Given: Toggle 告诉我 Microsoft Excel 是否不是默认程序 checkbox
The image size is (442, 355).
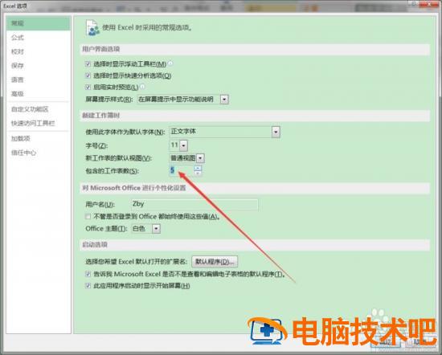Looking at the screenshot, I should (x=88, y=274).
